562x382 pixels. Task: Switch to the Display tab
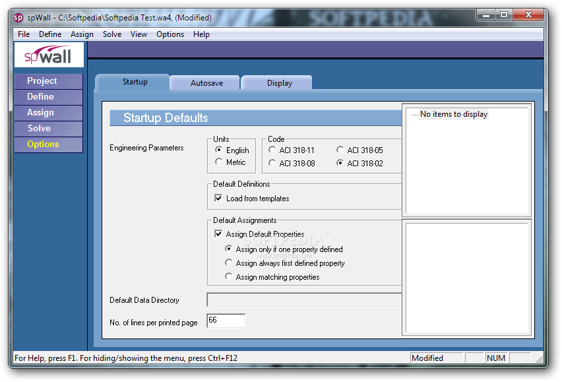276,83
